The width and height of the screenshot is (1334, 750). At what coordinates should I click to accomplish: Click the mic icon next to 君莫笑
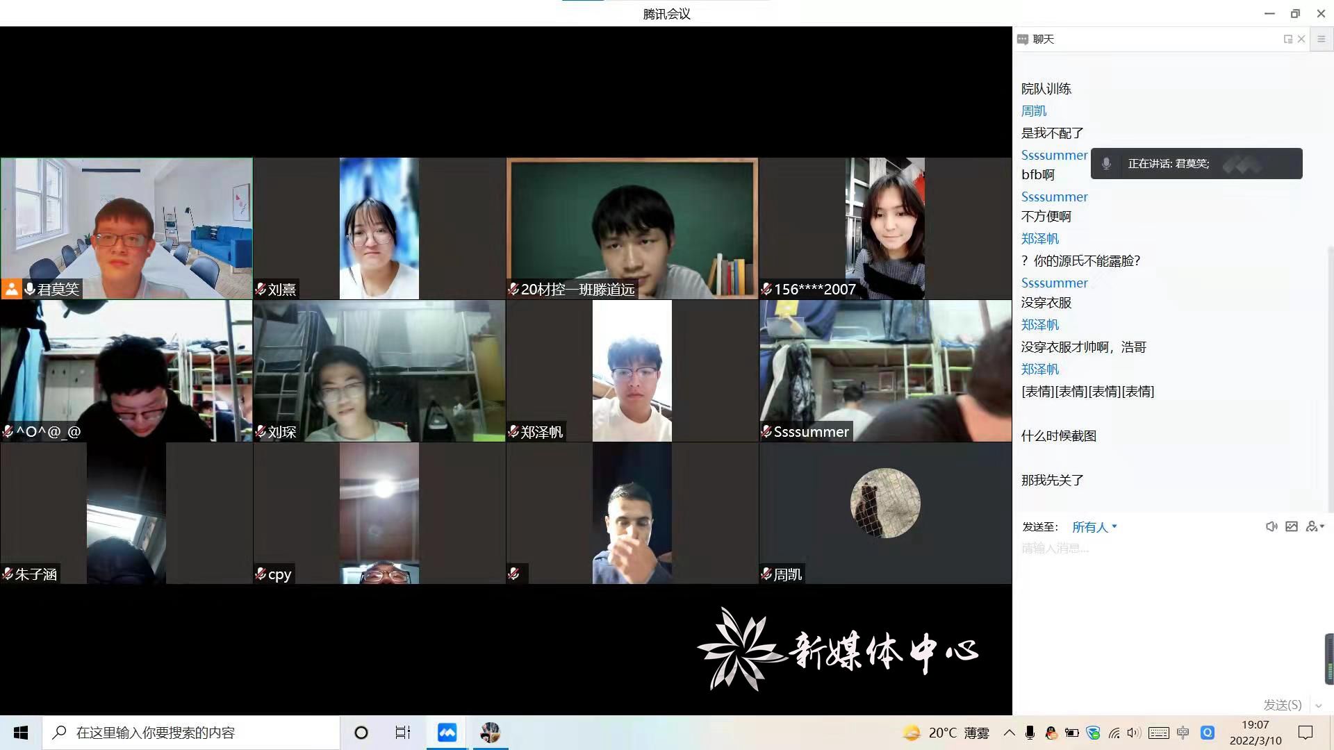(30, 289)
